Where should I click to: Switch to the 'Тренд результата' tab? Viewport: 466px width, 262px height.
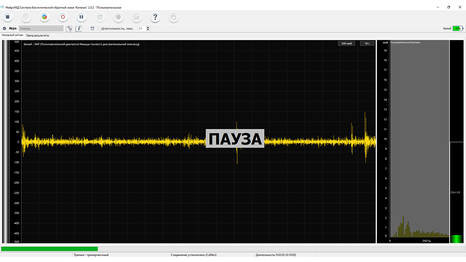coord(37,35)
